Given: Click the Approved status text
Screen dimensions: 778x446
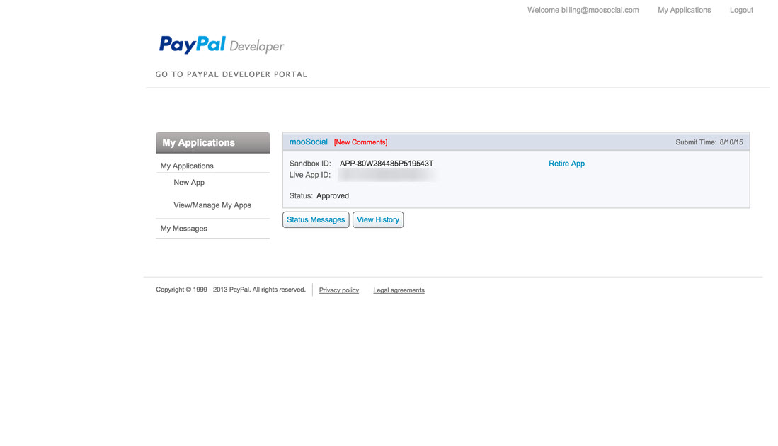Looking at the screenshot, I should (333, 195).
